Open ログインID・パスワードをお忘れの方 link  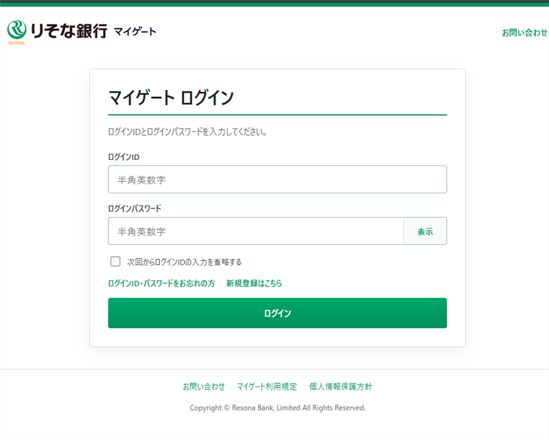(x=161, y=283)
